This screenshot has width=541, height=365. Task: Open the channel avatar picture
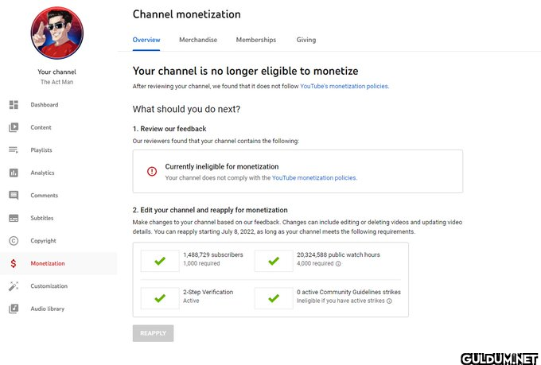point(57,33)
